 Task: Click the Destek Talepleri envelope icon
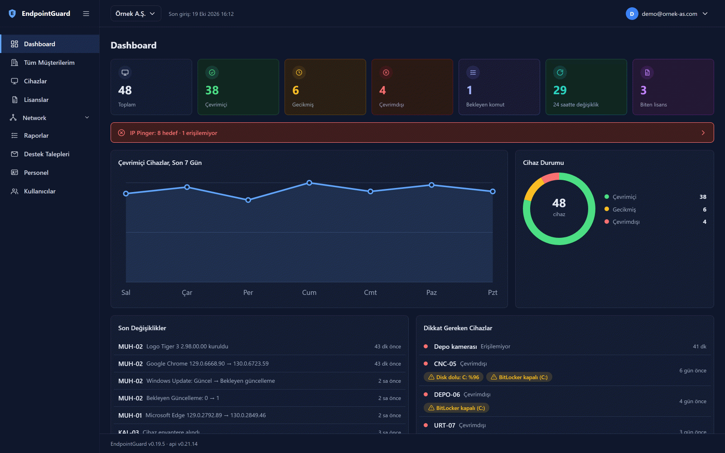[x=14, y=154]
